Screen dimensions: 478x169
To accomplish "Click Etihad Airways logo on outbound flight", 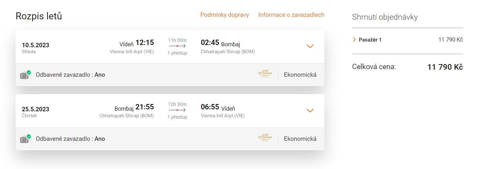I will click(265, 75).
